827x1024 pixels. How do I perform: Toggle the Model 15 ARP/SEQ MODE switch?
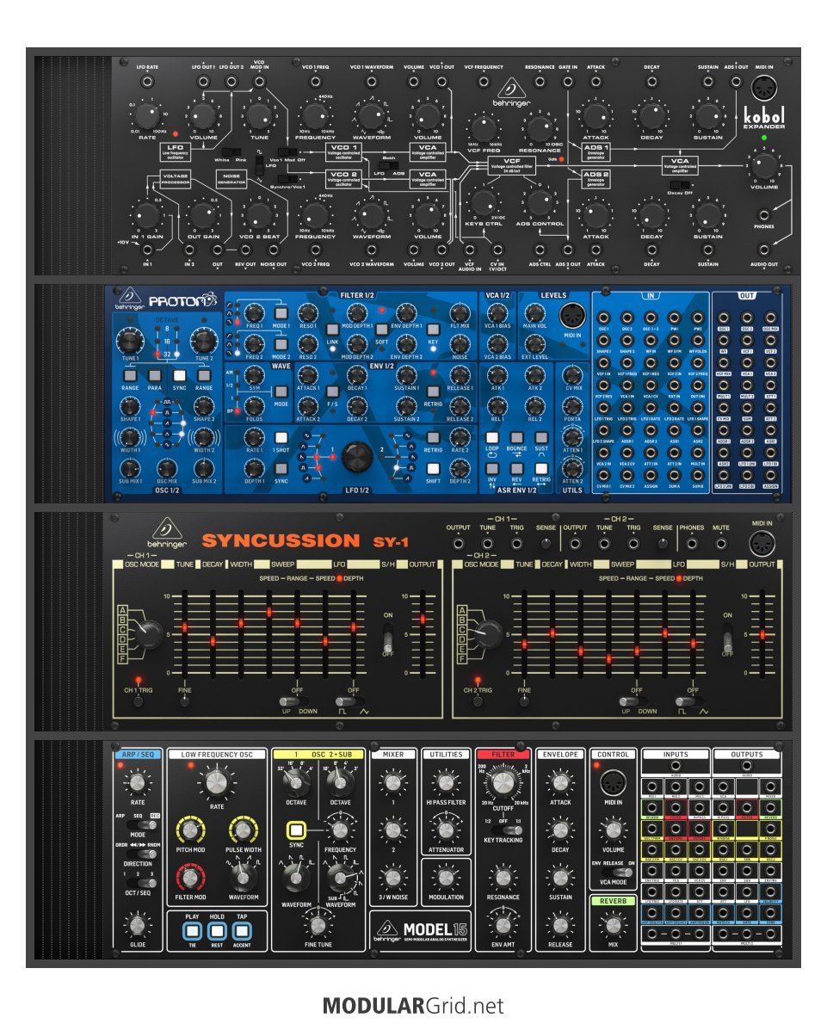143,825
